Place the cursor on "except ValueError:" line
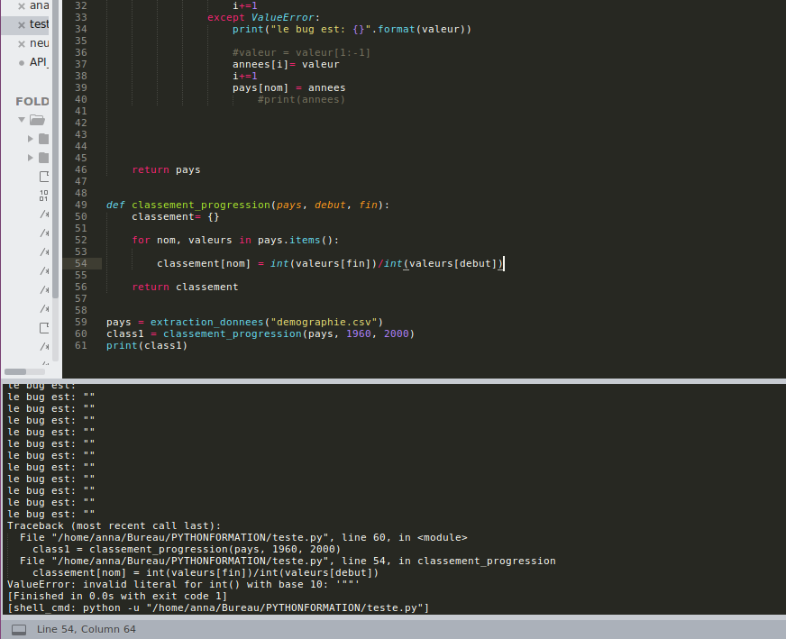 264,17
